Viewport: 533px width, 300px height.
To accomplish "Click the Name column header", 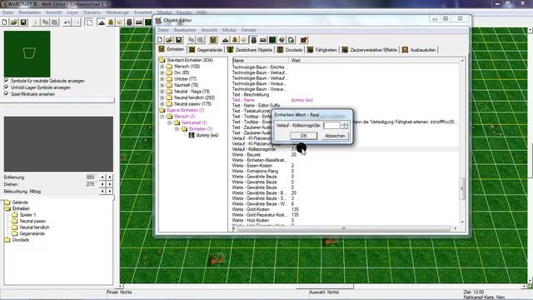I will [261, 60].
